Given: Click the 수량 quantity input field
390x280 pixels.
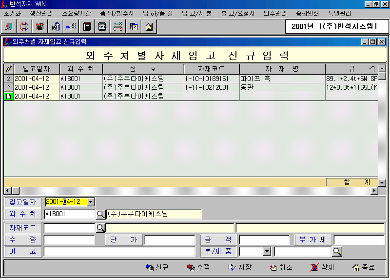Looking at the screenshot, I should coord(69,240).
